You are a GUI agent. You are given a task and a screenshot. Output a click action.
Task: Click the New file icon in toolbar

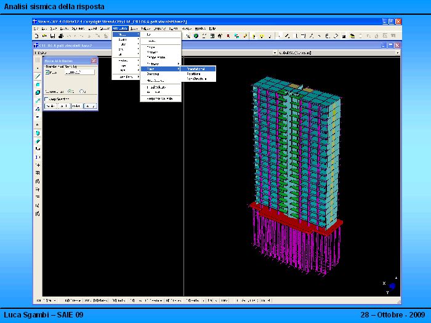pos(36,36)
